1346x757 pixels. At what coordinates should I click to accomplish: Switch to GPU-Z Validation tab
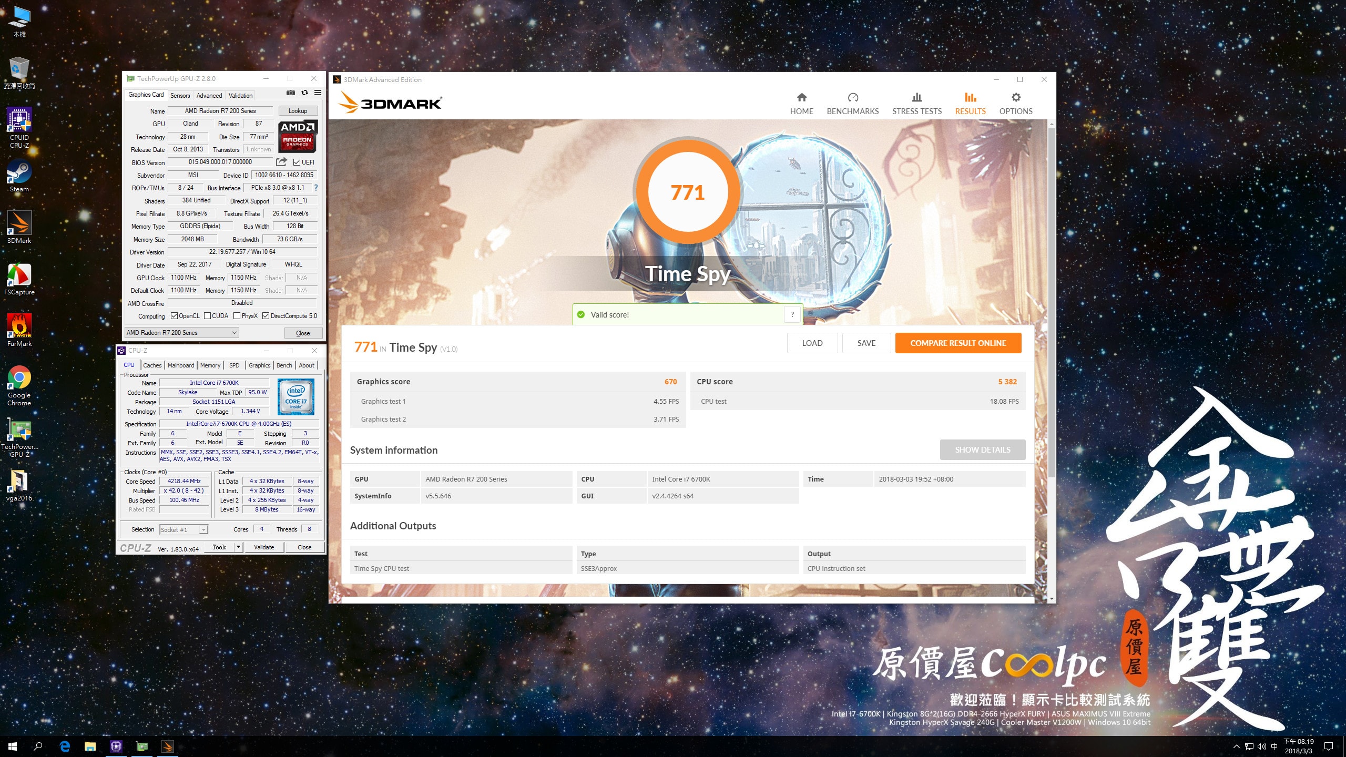240,96
